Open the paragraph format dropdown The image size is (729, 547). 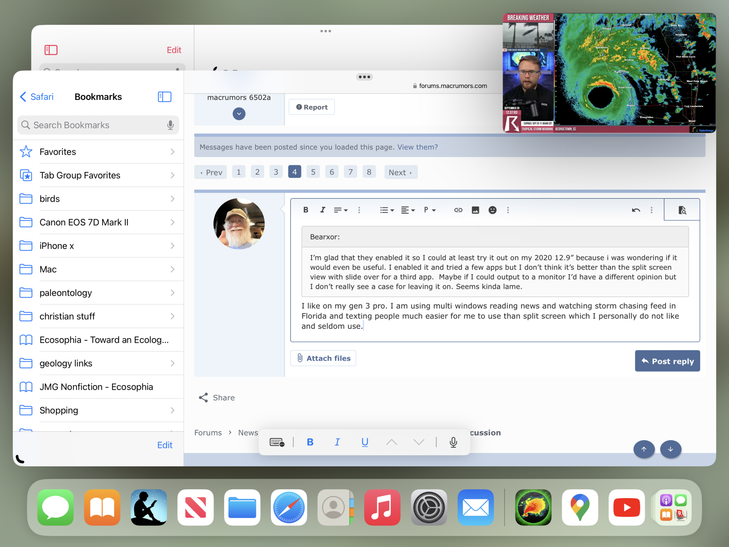click(x=430, y=210)
